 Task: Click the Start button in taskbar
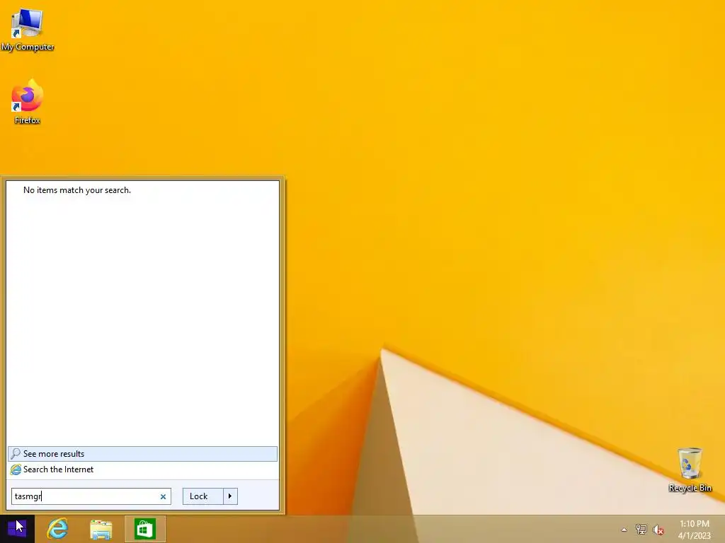[x=17, y=529]
